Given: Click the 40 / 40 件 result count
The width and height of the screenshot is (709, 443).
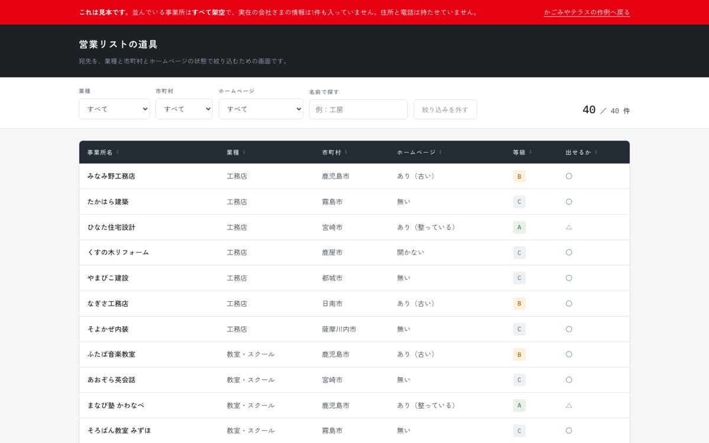Looking at the screenshot, I should point(606,110).
